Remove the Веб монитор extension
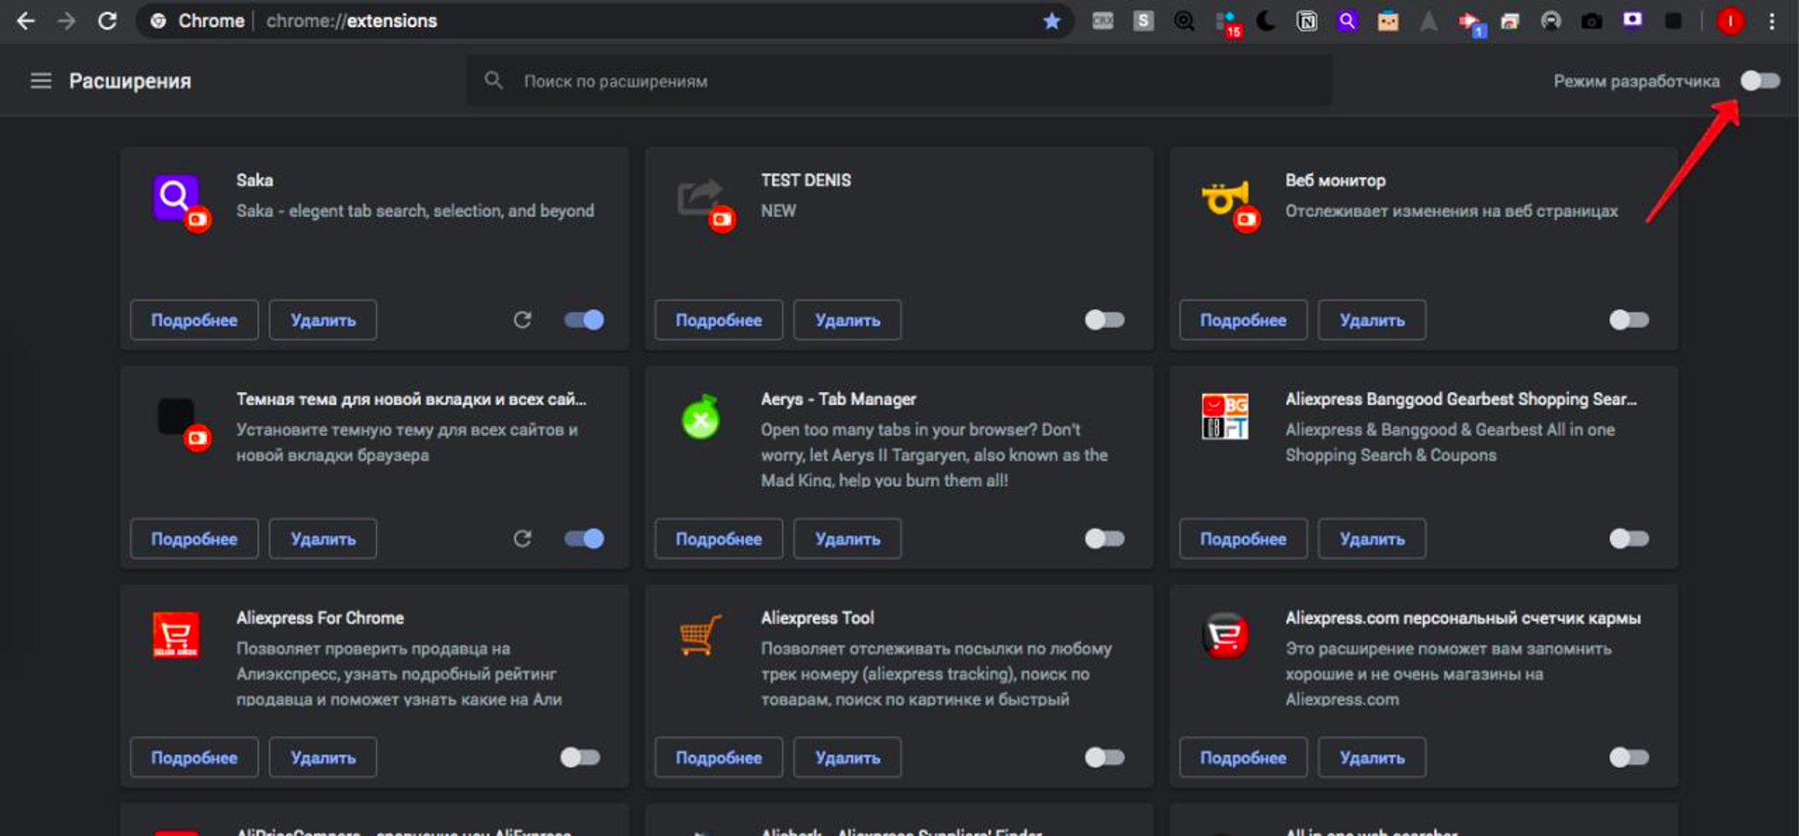Viewport: 1799px width, 836px height. pyautogui.click(x=1371, y=320)
